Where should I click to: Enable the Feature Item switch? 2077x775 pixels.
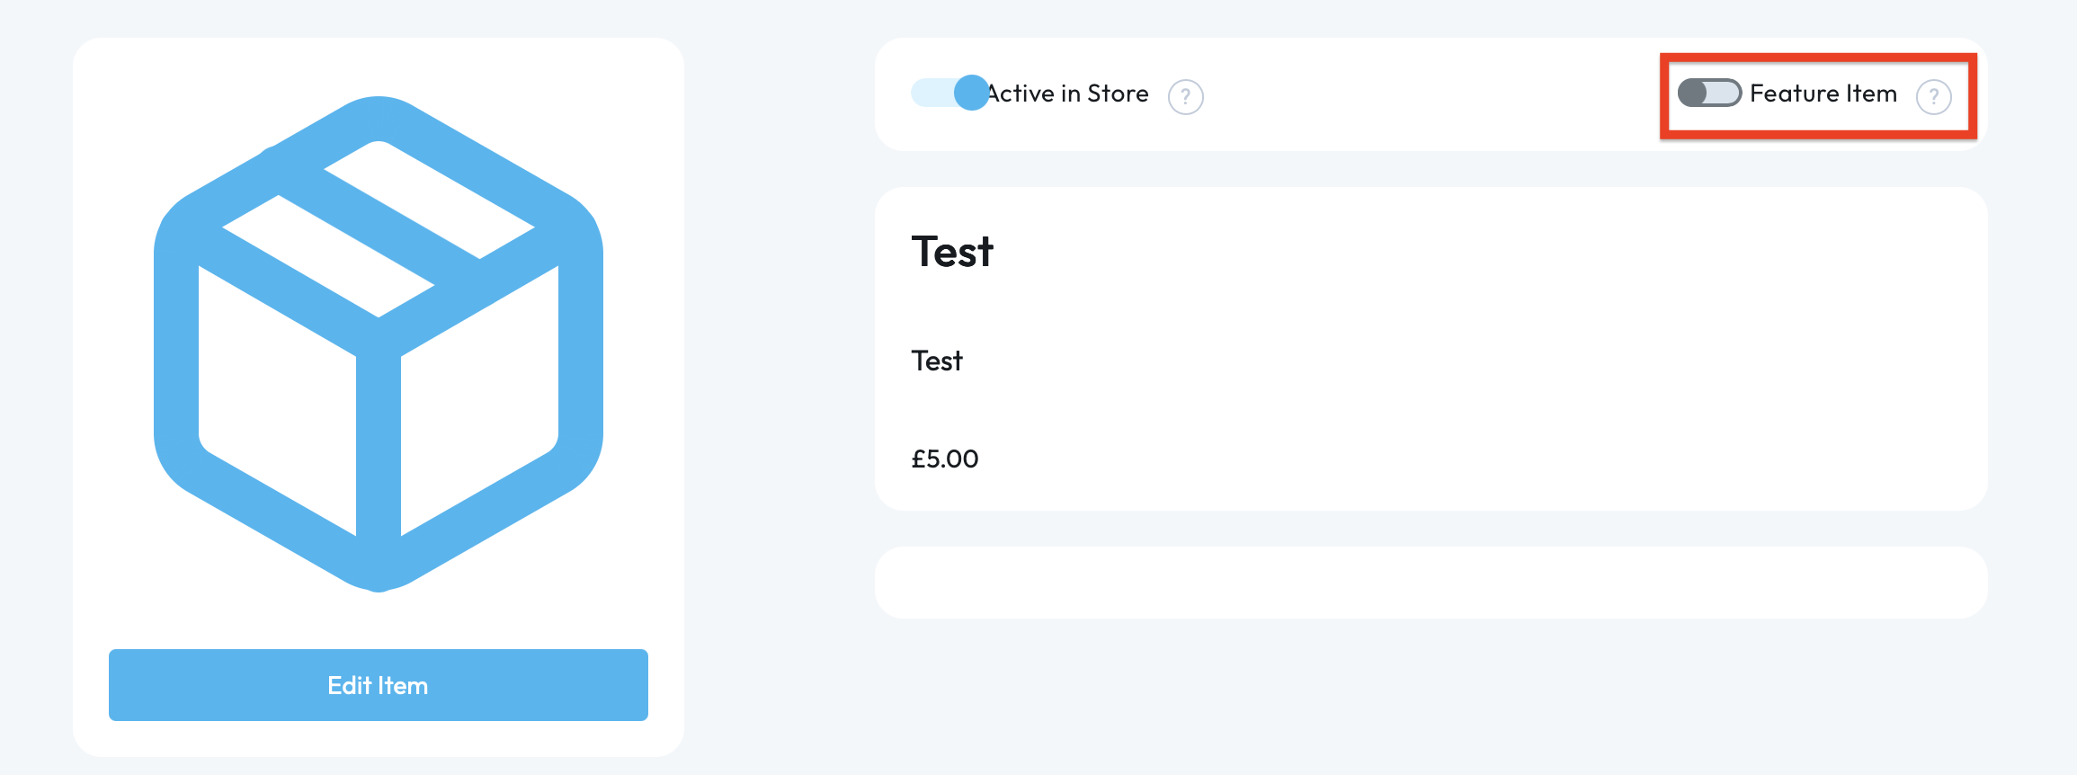pos(1708,93)
